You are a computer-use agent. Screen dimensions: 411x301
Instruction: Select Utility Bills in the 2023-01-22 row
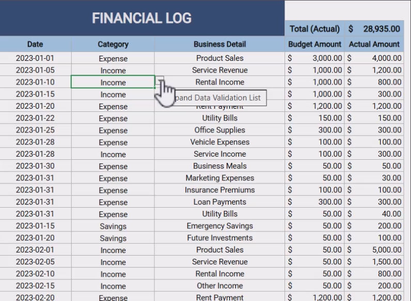(x=219, y=118)
